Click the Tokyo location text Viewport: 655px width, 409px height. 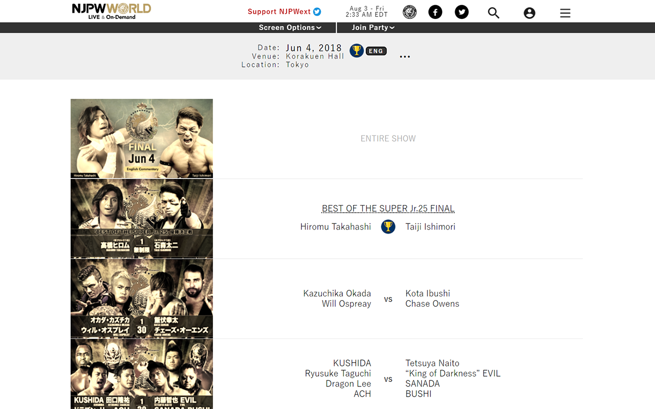(x=297, y=65)
